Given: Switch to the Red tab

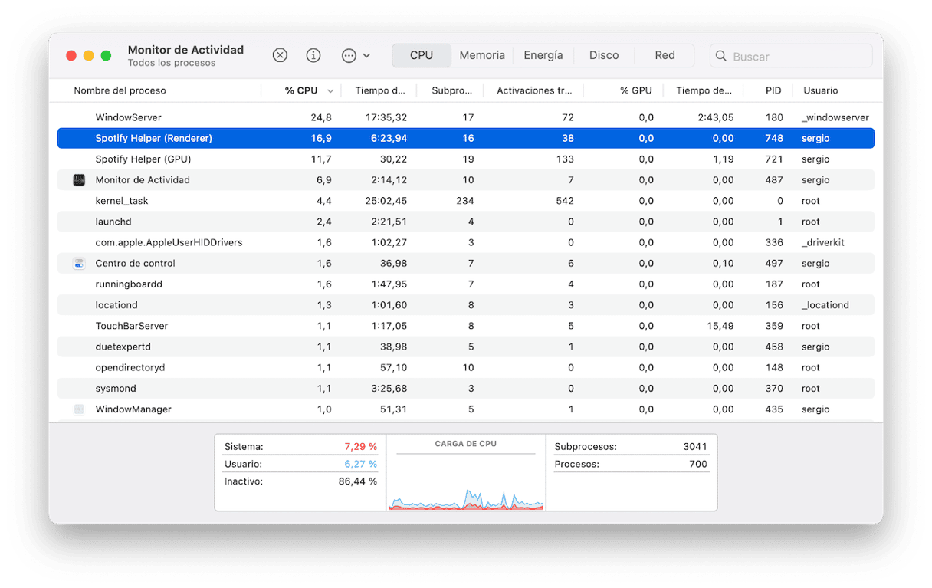Looking at the screenshot, I should (665, 55).
